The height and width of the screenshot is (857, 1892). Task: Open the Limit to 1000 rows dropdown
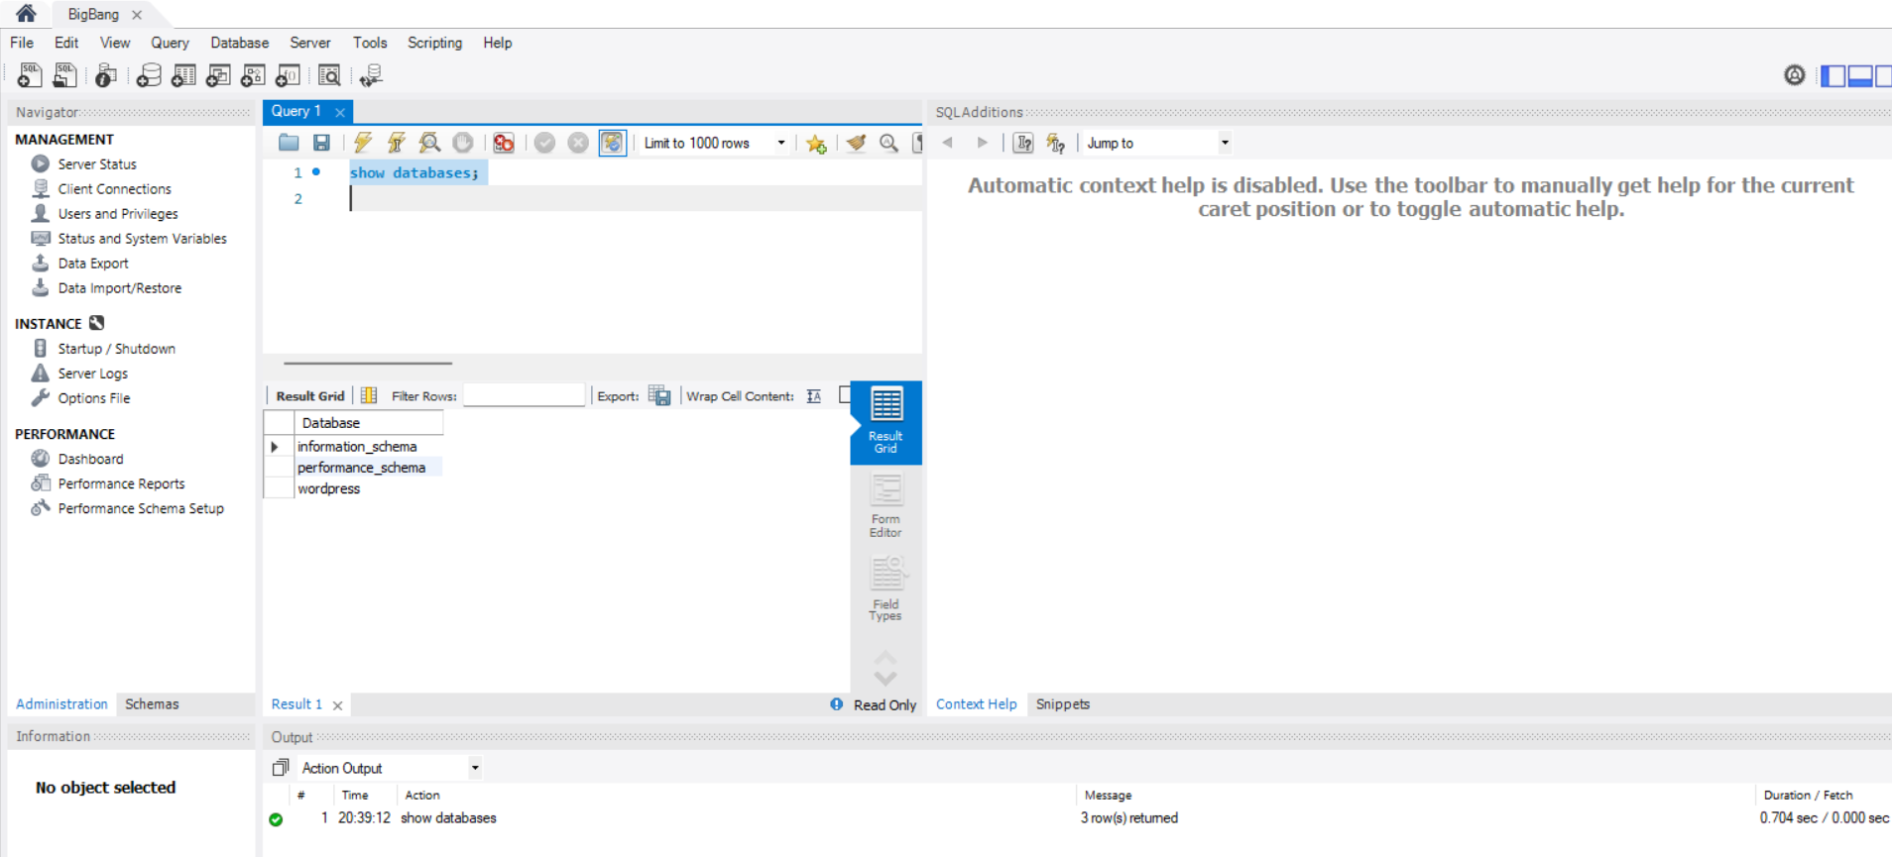click(780, 143)
